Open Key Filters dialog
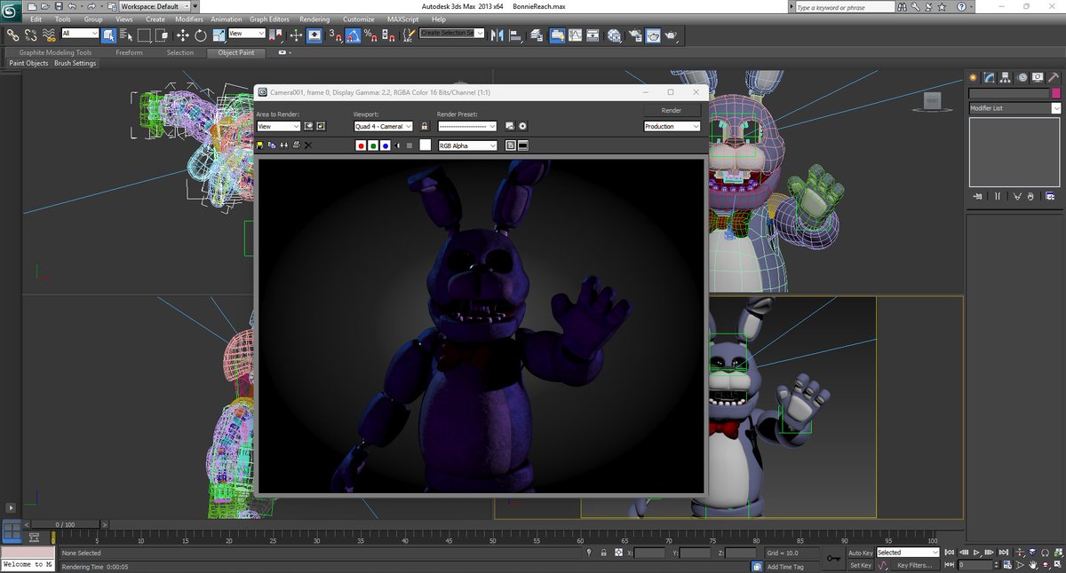1066x573 pixels. pos(915,565)
